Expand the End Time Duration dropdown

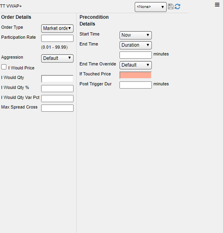(x=135, y=45)
